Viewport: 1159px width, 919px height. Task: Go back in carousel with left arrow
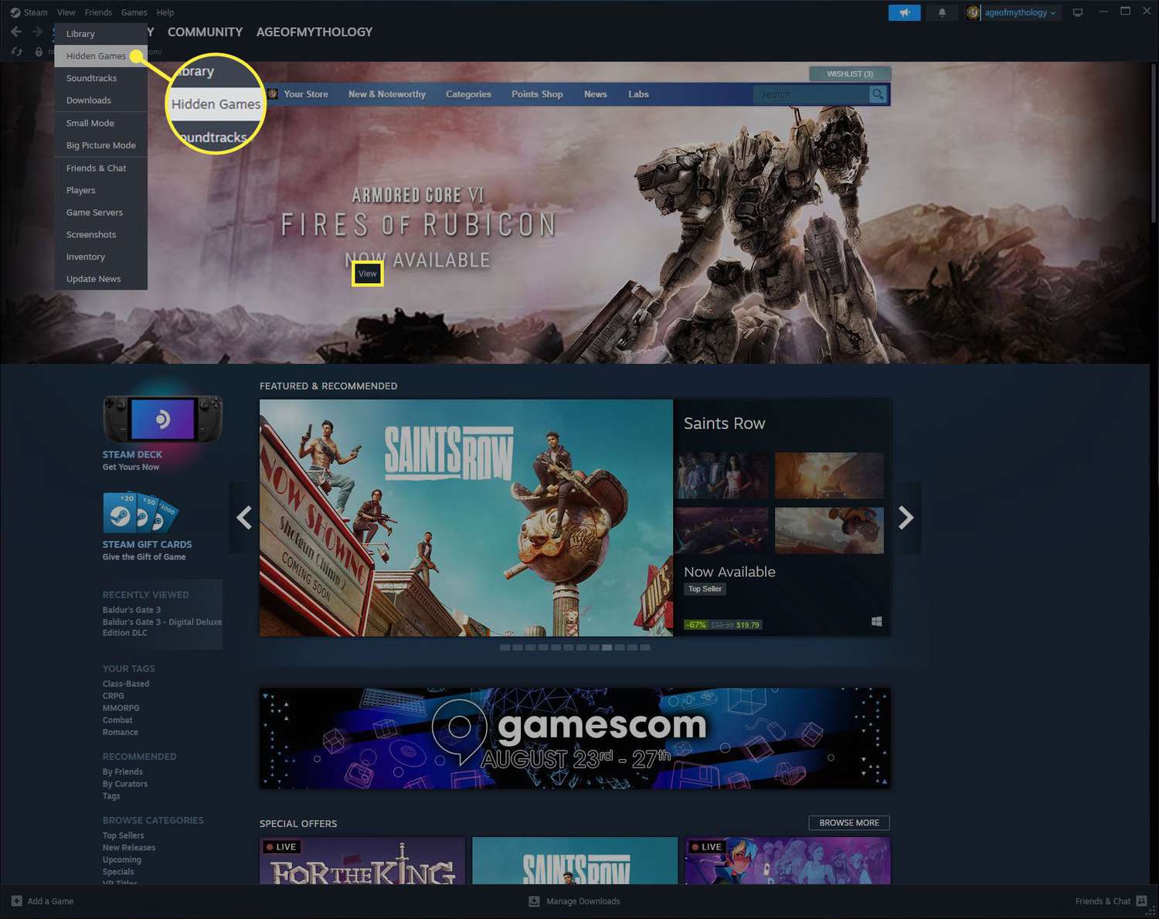click(243, 517)
